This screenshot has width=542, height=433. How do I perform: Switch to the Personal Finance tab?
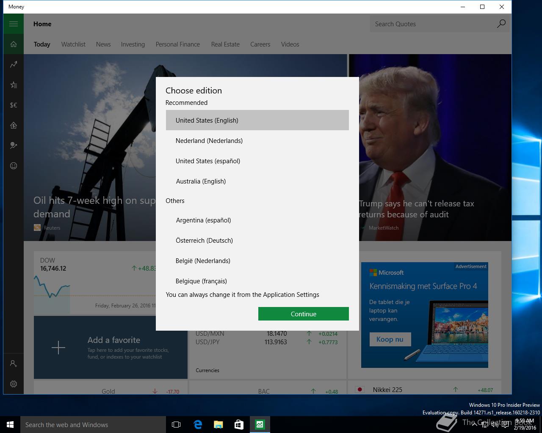pos(178,44)
